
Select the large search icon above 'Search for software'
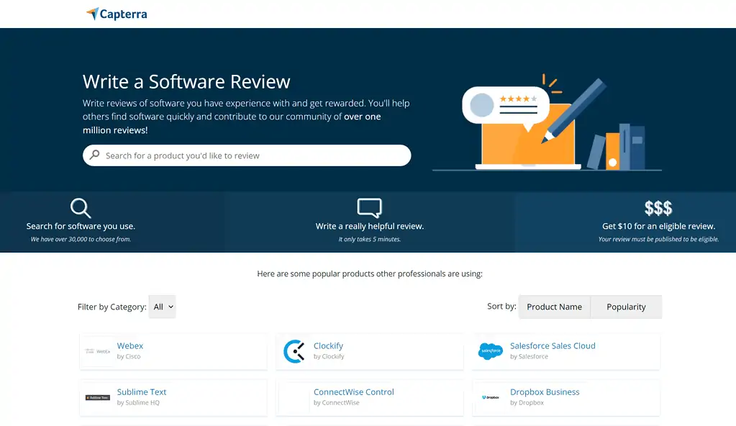(80, 208)
